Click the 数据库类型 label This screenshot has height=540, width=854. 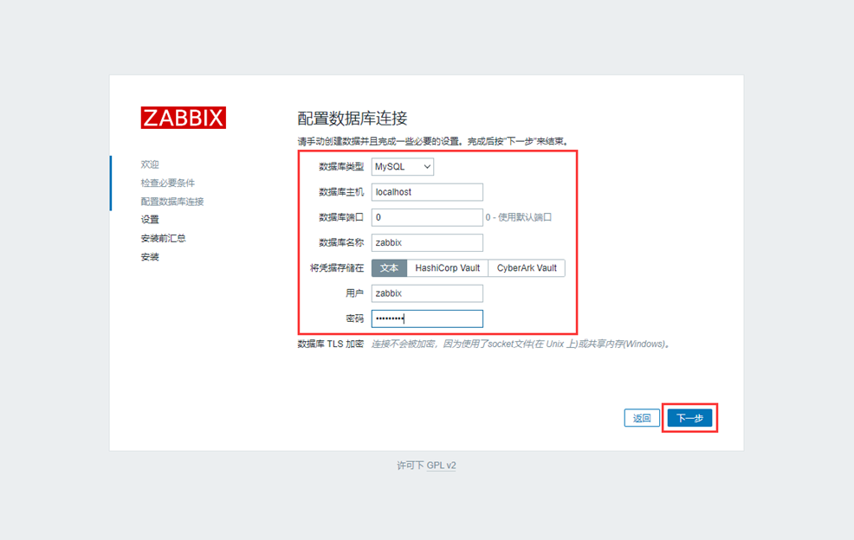coord(341,166)
